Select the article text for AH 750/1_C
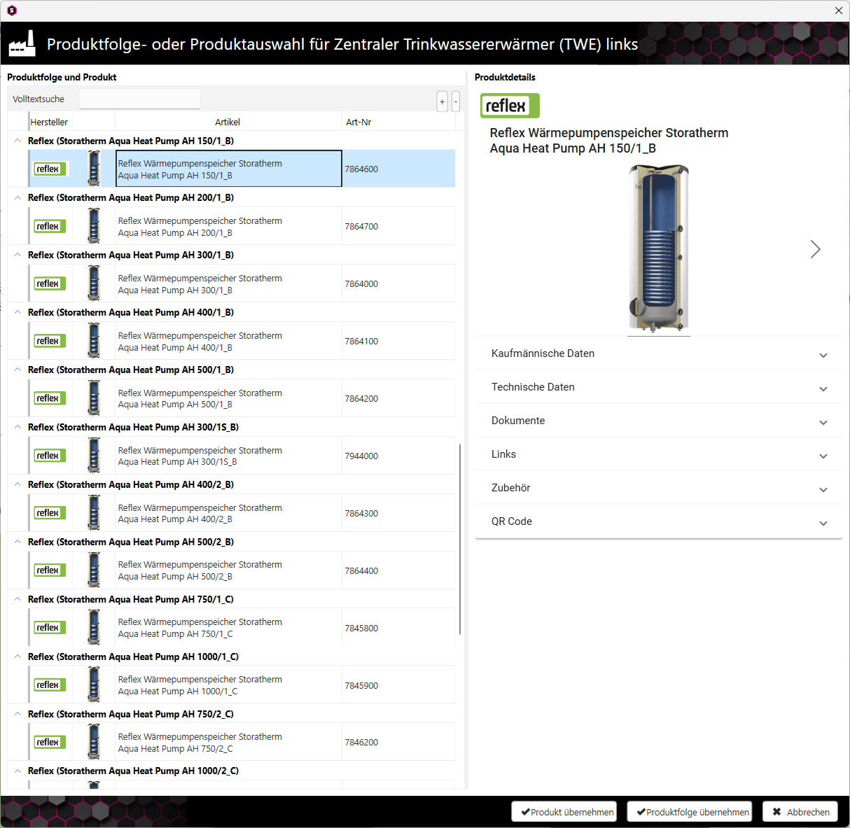 (200, 628)
